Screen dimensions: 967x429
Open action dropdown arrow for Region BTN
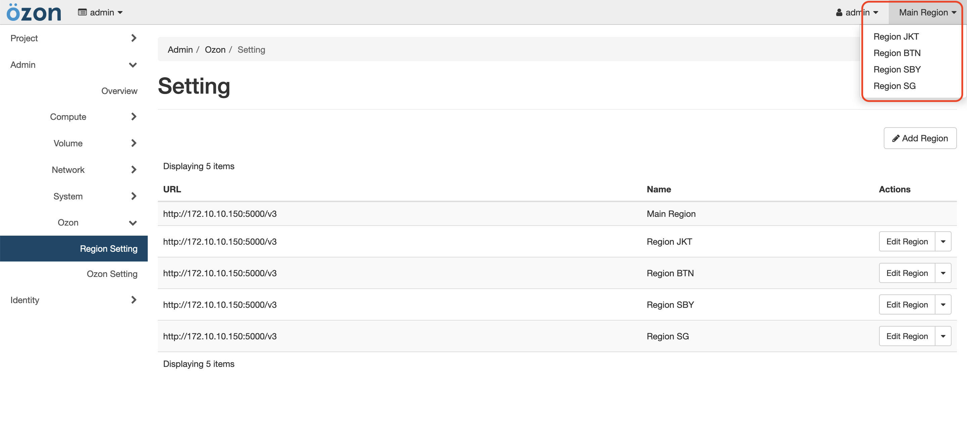point(943,273)
